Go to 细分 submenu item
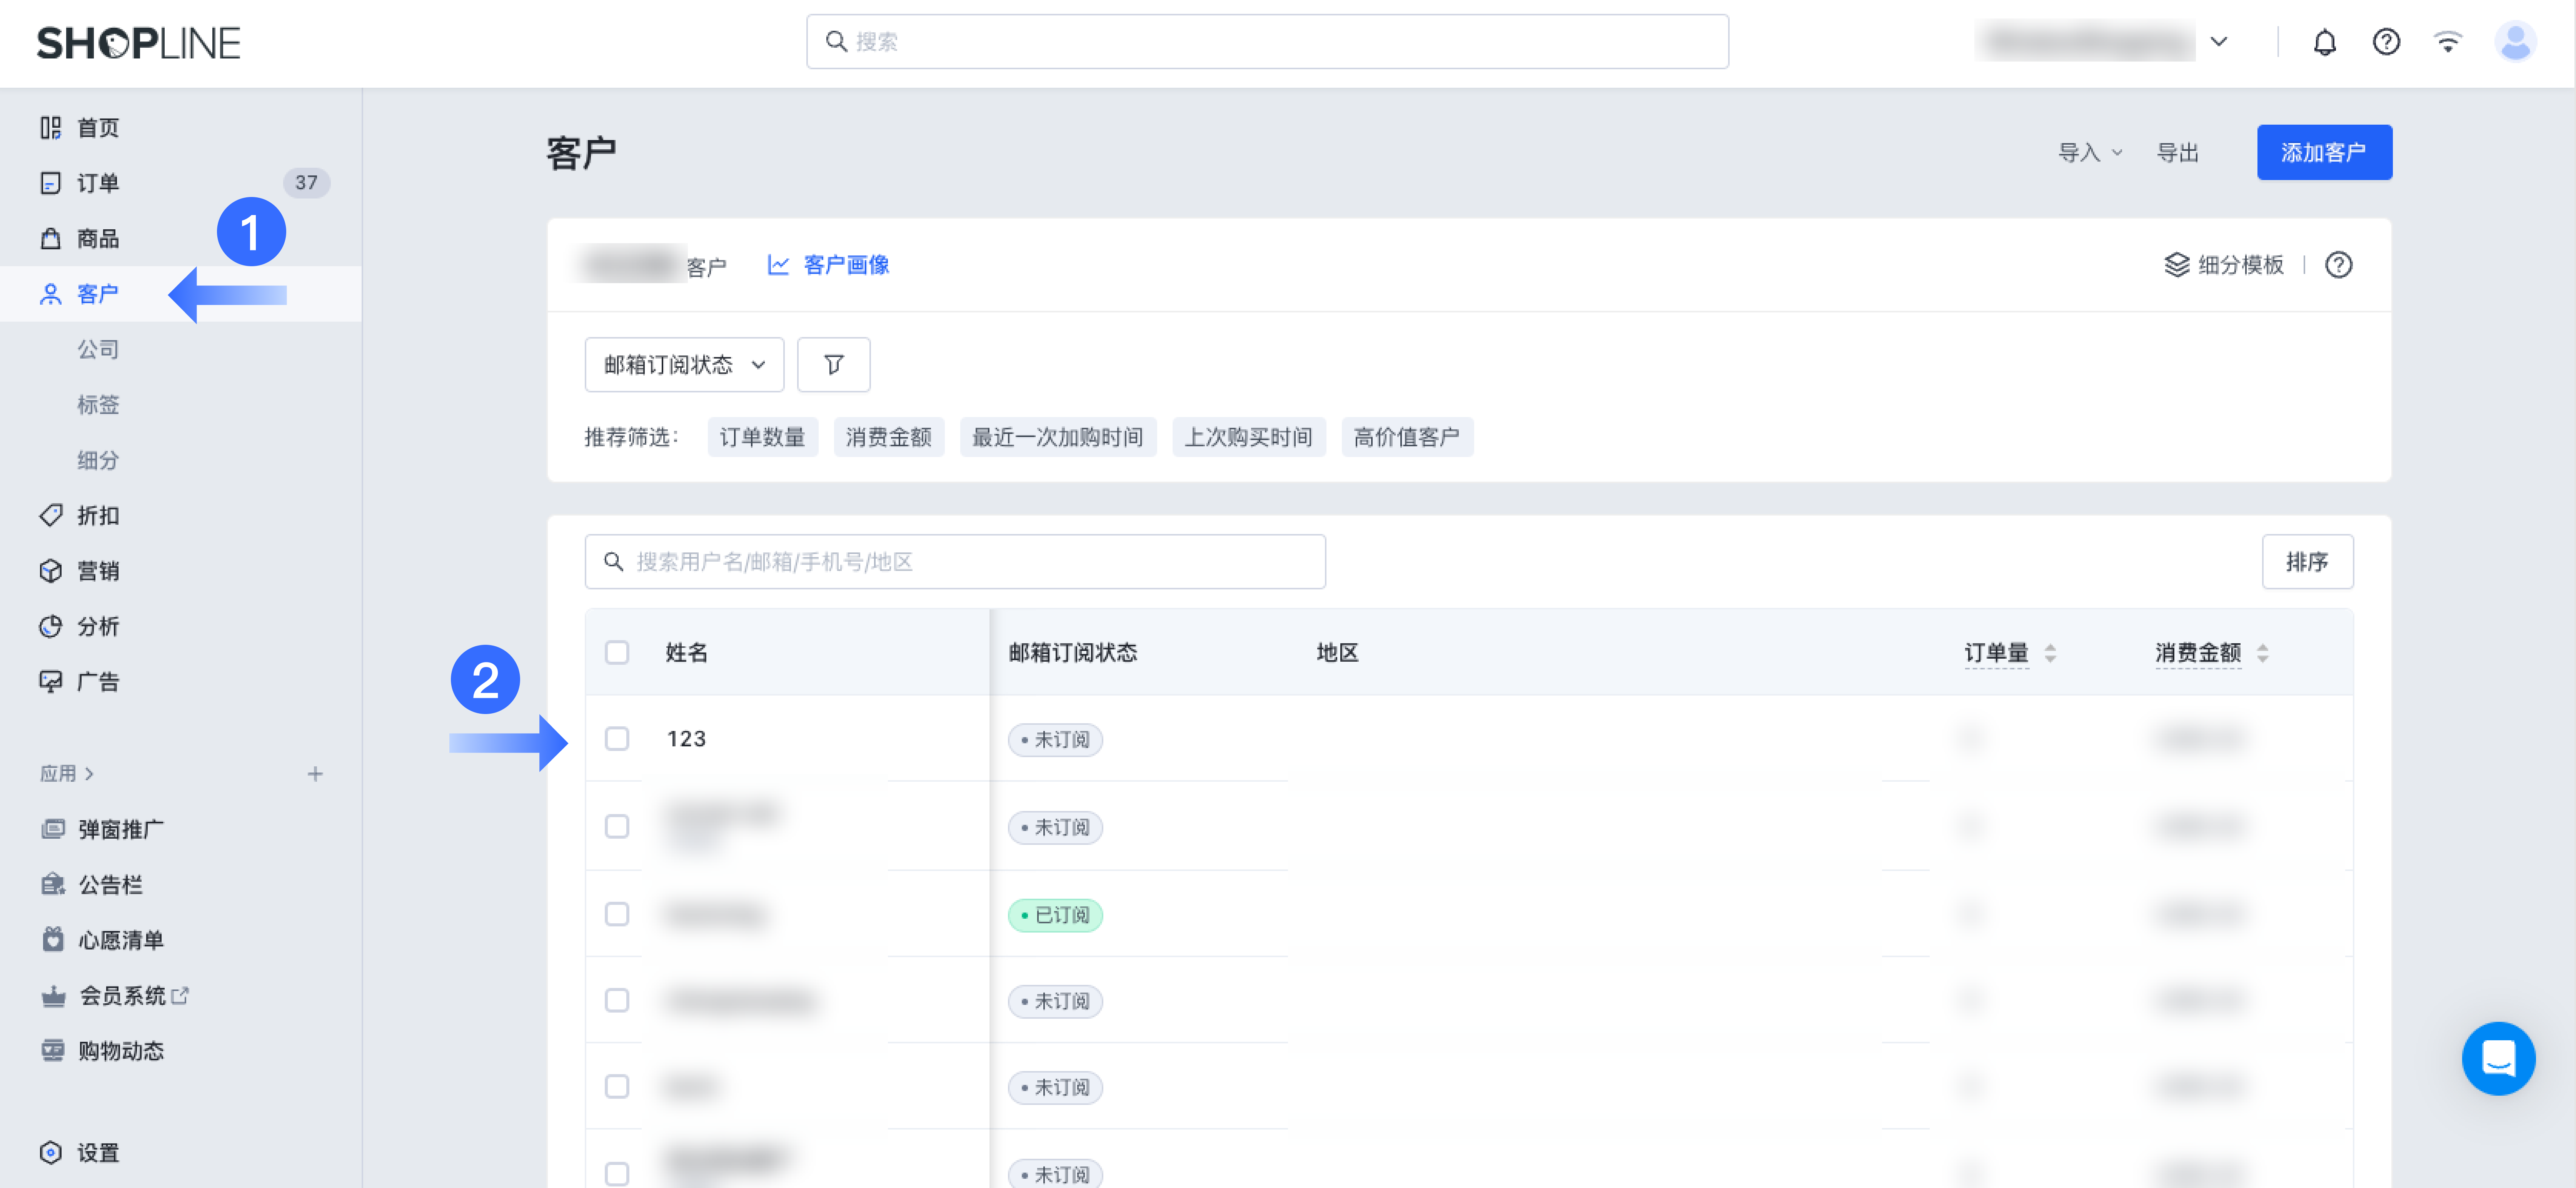Screen dimensions: 2576x1188 (x=98, y=460)
